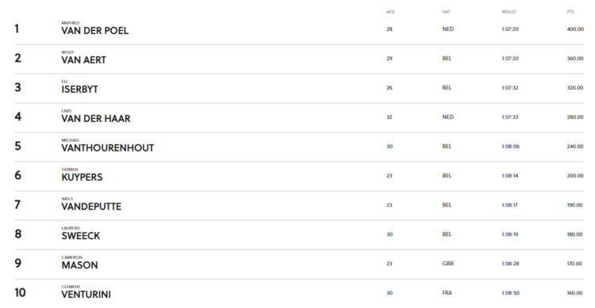Click Venturini's FRA nationality
Image resolution: width=595 pixels, height=308 pixels.
coord(447,293)
